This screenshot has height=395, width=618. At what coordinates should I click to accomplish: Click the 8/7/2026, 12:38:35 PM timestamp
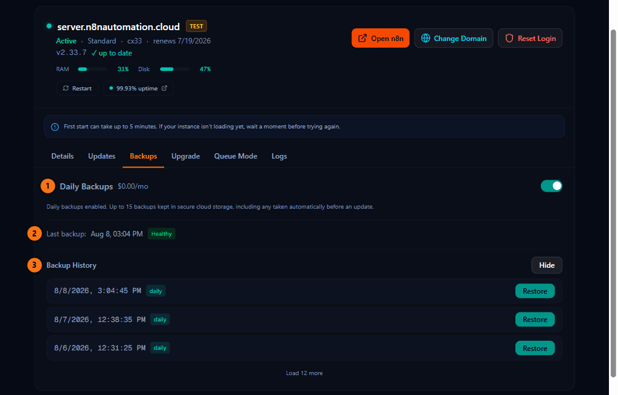click(x=100, y=320)
